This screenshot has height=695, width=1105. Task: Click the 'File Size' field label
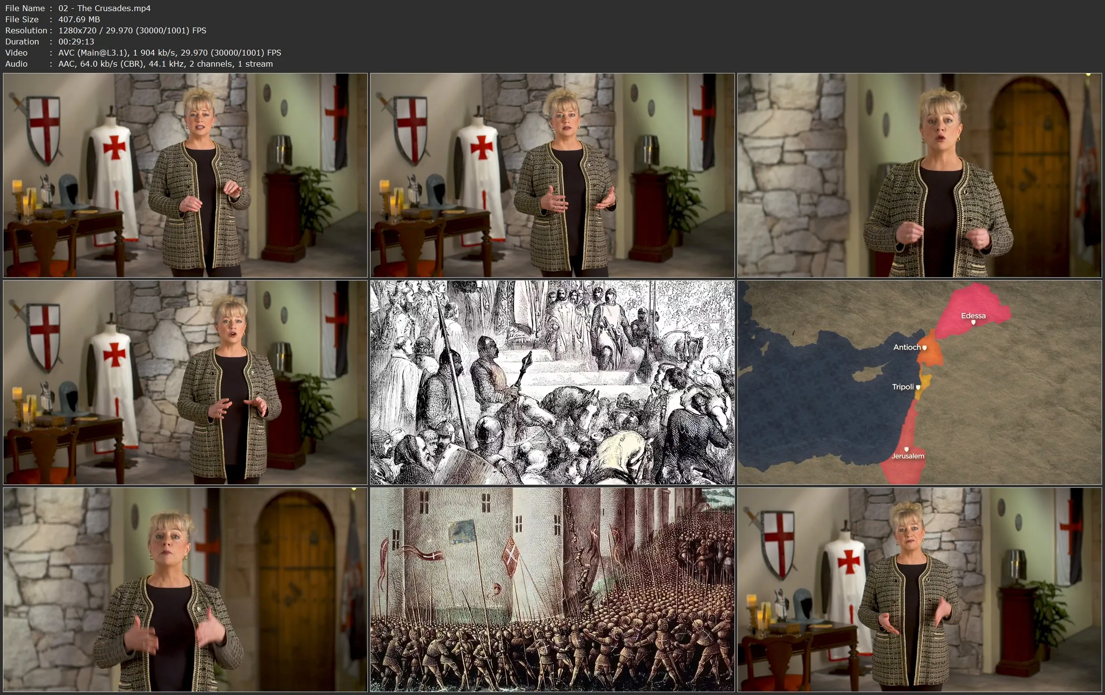pos(22,19)
